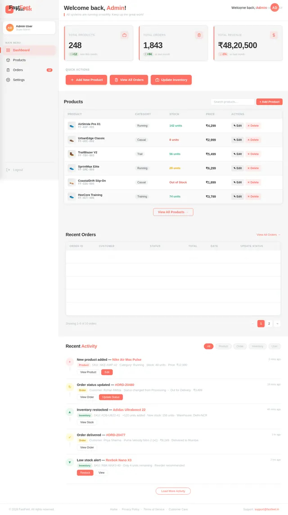Open View All Orders link
Image resolution: width=288 pixels, height=515 pixels.
(269, 234)
